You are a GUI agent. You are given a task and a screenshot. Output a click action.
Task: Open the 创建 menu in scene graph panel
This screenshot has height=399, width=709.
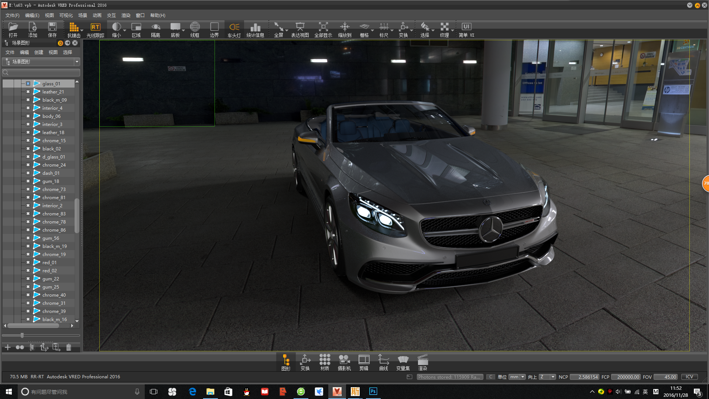tap(39, 52)
